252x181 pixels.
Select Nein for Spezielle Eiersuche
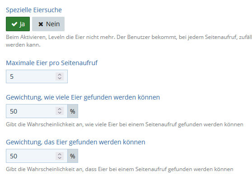(48, 24)
